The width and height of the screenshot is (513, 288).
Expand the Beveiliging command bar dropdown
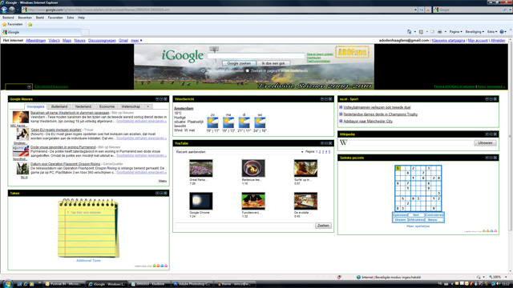pos(475,32)
